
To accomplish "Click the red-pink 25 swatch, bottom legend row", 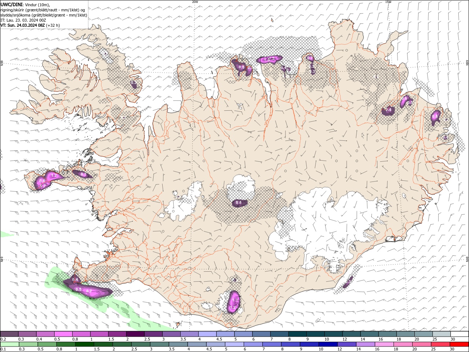I will [440, 344].
